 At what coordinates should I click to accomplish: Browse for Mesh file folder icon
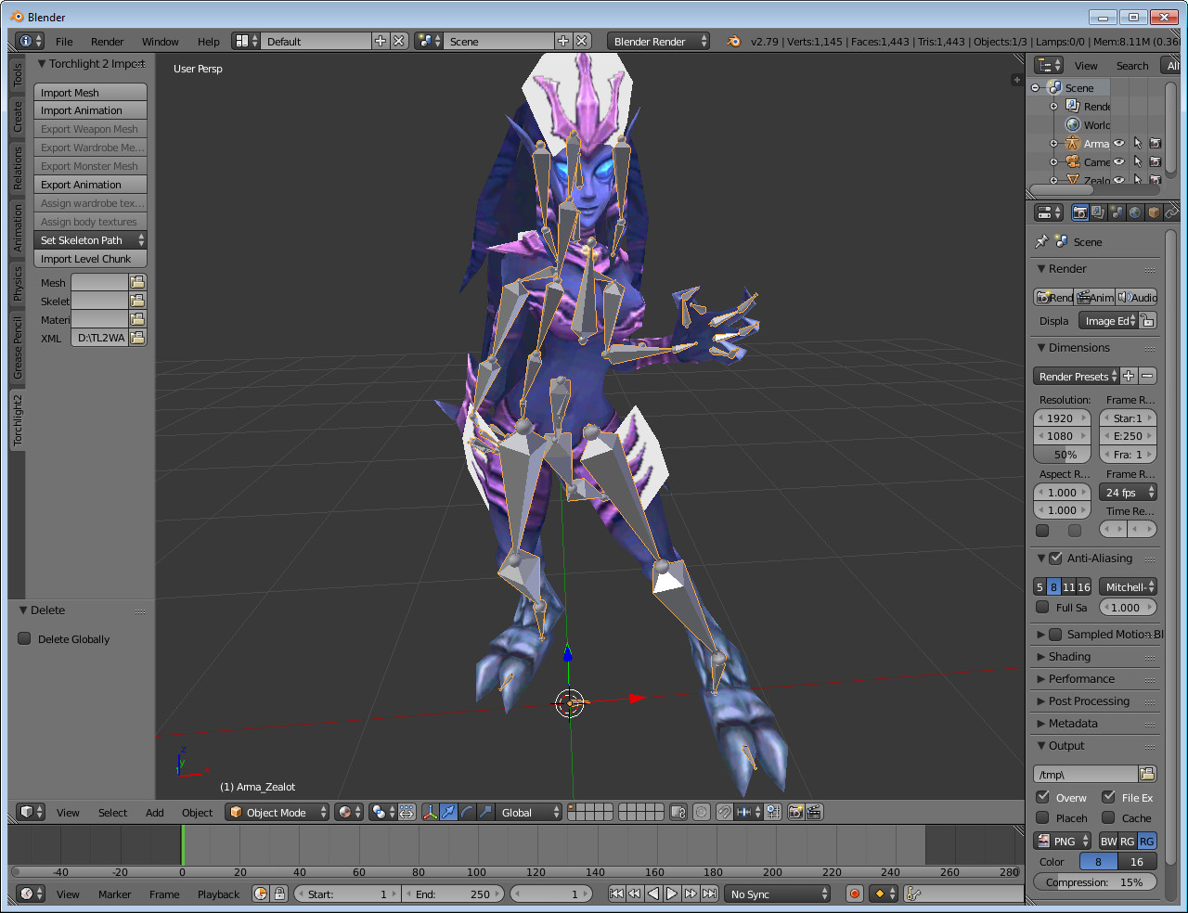[x=137, y=282]
